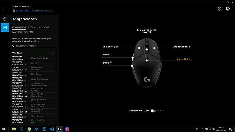This screenshot has width=235, height=132.
Task: Launch Google Chrome from taskbar
Action: [29, 129]
